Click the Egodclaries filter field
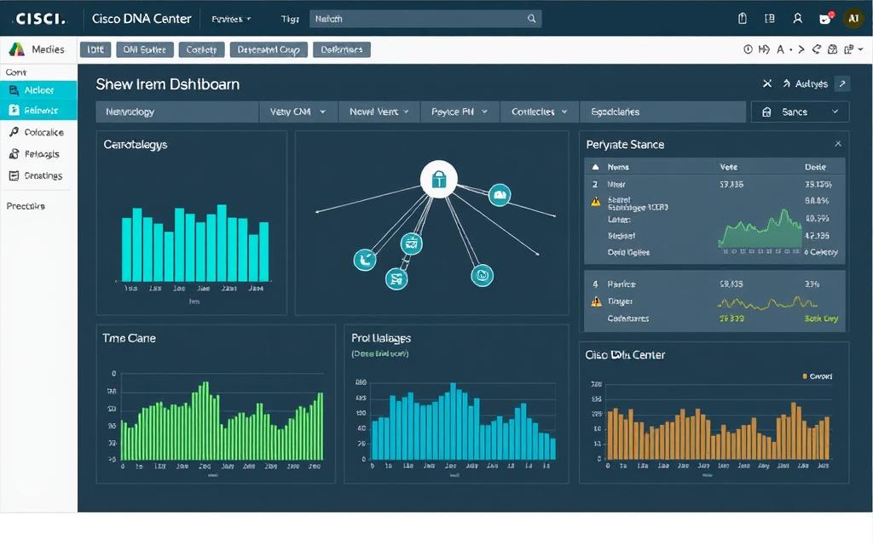873x545 pixels. coord(662,112)
